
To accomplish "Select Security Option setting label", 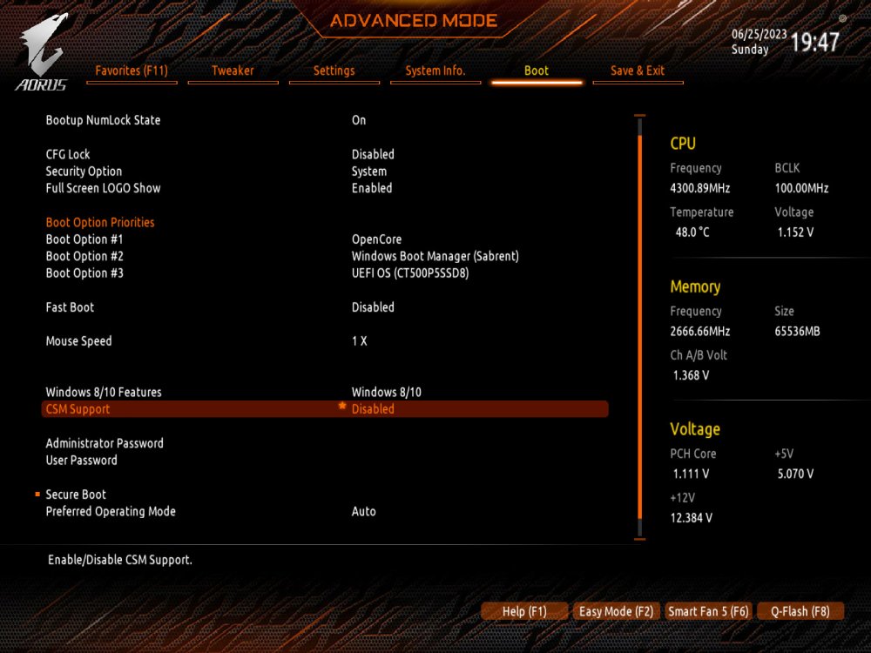I will point(84,172).
